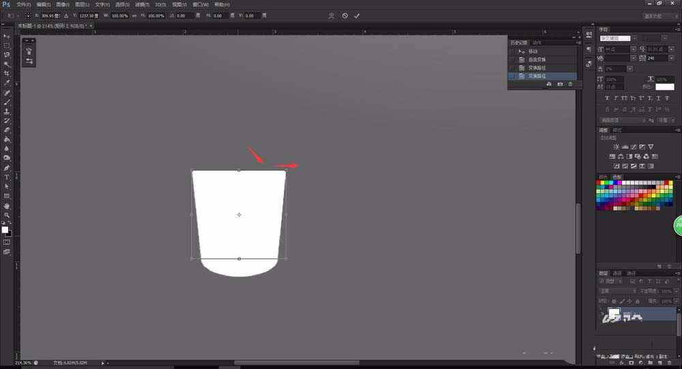The height and width of the screenshot is (369, 682).
Task: Select the Type tool
Action: tap(7, 177)
